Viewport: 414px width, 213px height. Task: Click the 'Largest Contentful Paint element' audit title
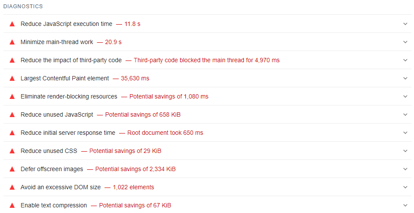coord(65,78)
